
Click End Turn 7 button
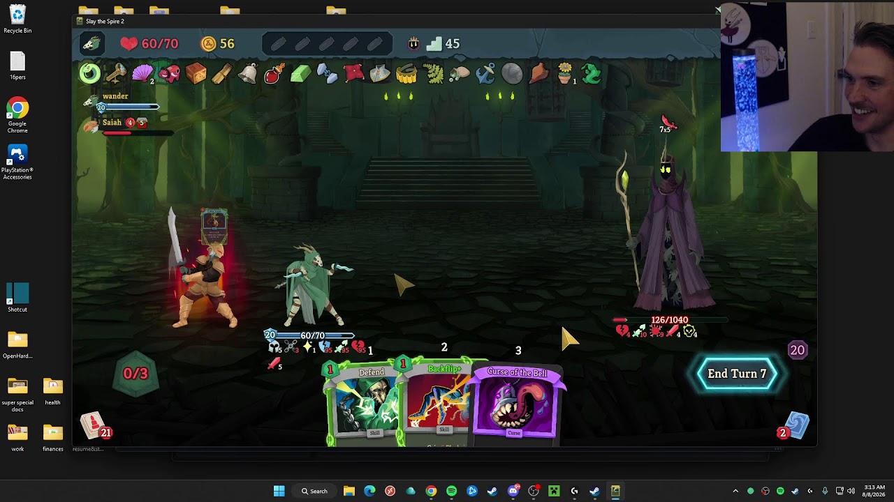click(x=737, y=374)
